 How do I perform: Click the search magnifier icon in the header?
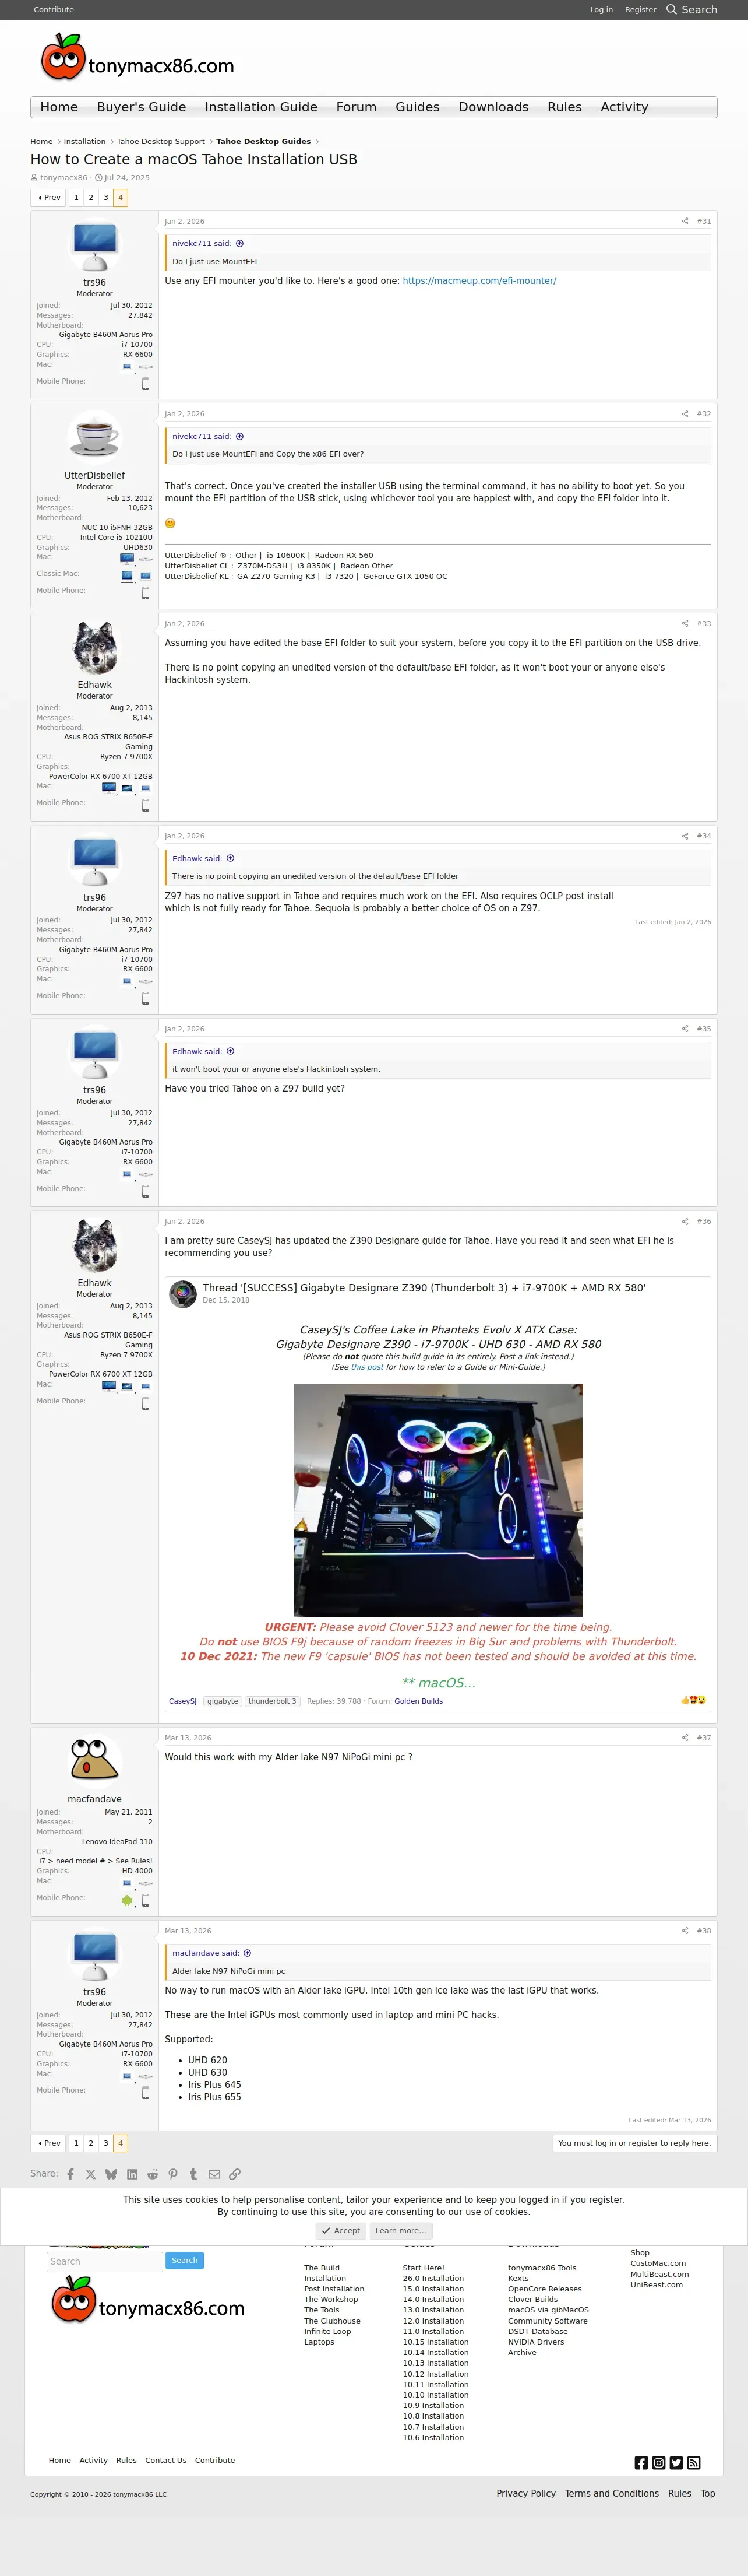(x=671, y=10)
